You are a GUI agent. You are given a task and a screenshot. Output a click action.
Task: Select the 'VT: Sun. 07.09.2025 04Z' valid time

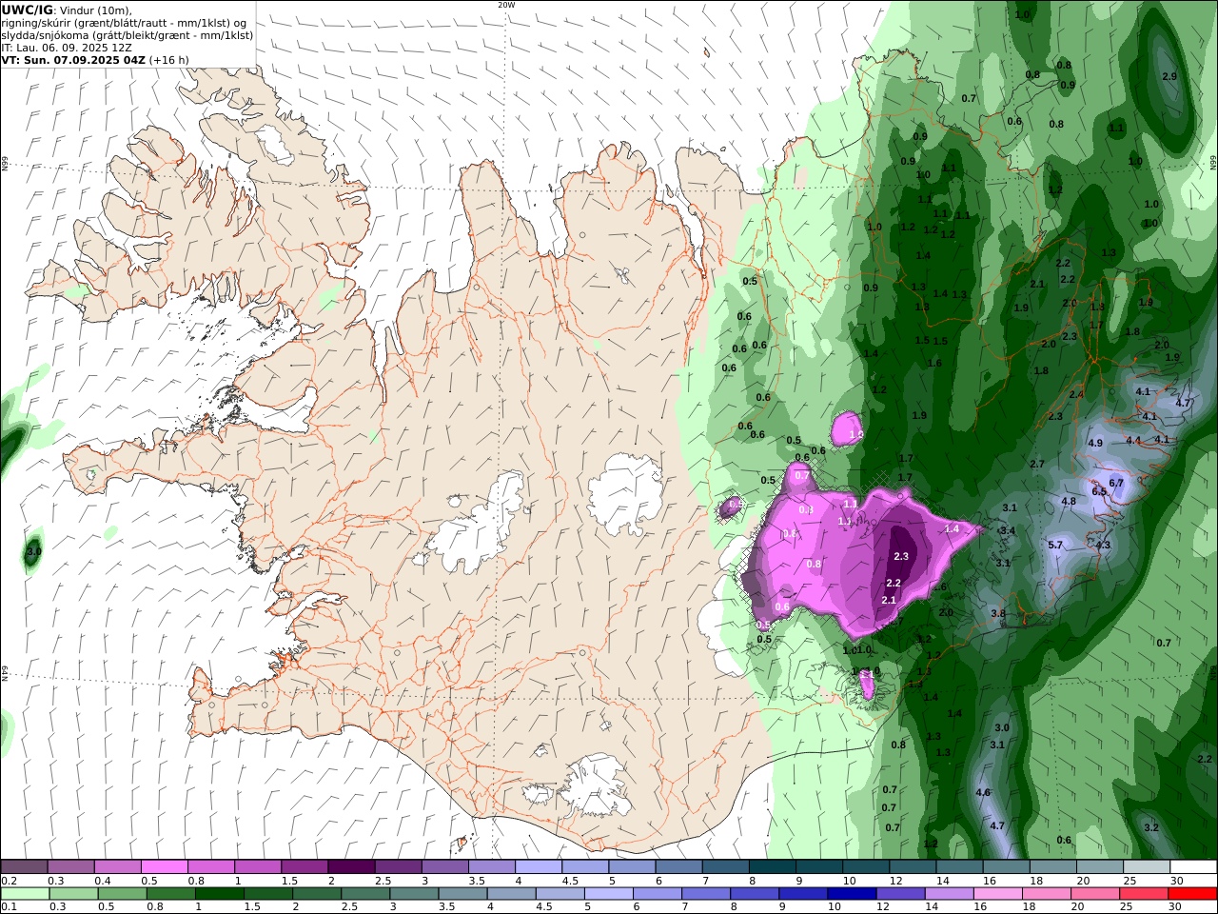[x=73, y=60]
